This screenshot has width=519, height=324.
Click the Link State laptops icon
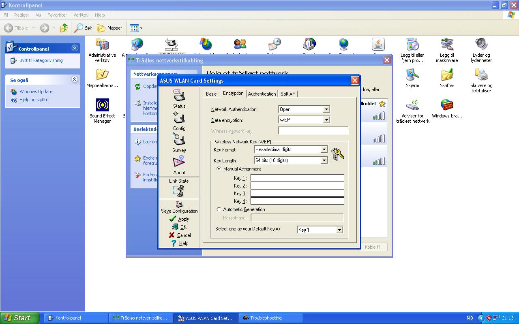click(x=179, y=191)
